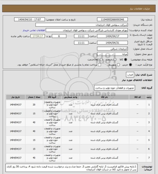
Task: Click quantity 20 in row 1
Action: click(x=34, y=105)
